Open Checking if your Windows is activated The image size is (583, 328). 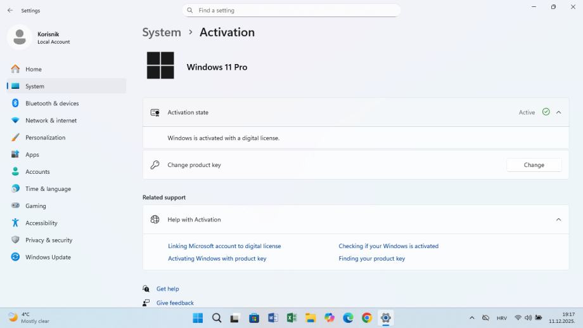click(x=388, y=246)
